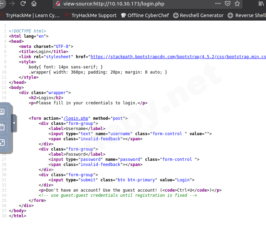Open page actions three-dots menu
The height and width of the screenshot is (245, 266).
pyautogui.click(x=218, y=3)
